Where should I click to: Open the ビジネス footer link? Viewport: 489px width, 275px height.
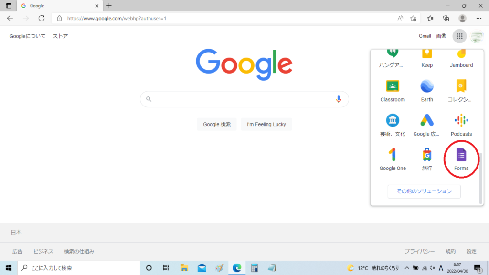[x=43, y=251]
